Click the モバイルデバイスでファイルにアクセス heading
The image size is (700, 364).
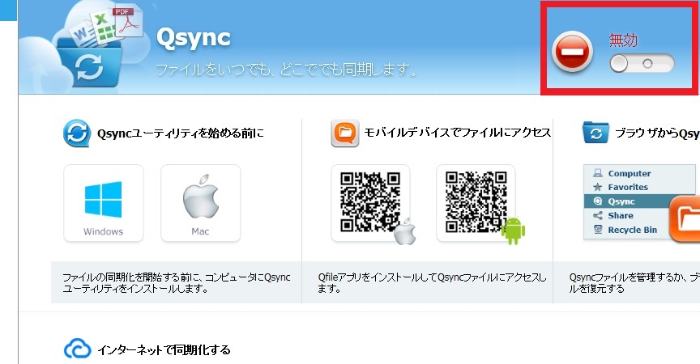[458, 133]
